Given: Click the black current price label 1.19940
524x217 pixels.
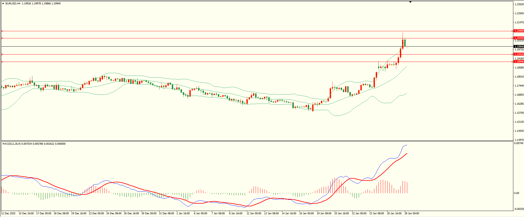Looking at the screenshot, I should 519,47.
